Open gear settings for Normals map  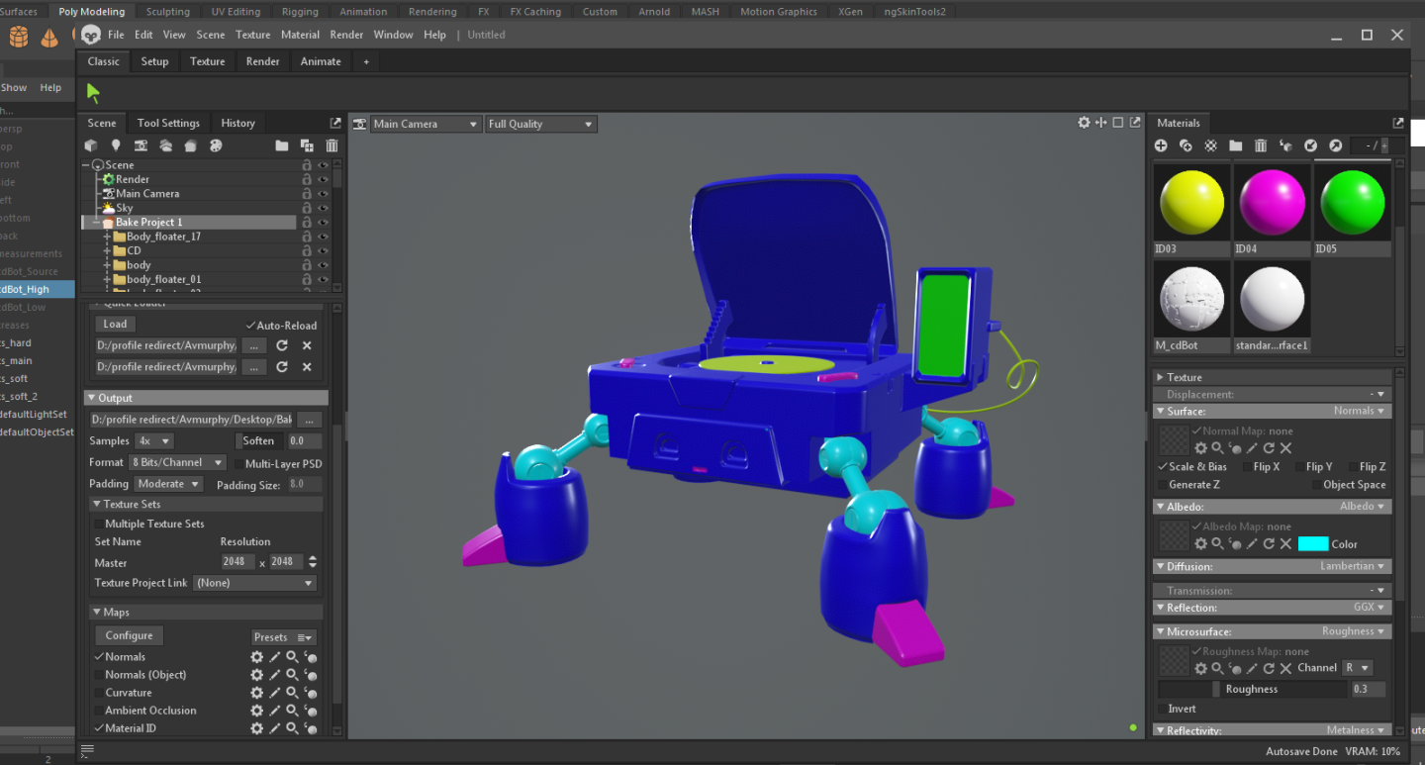click(257, 657)
